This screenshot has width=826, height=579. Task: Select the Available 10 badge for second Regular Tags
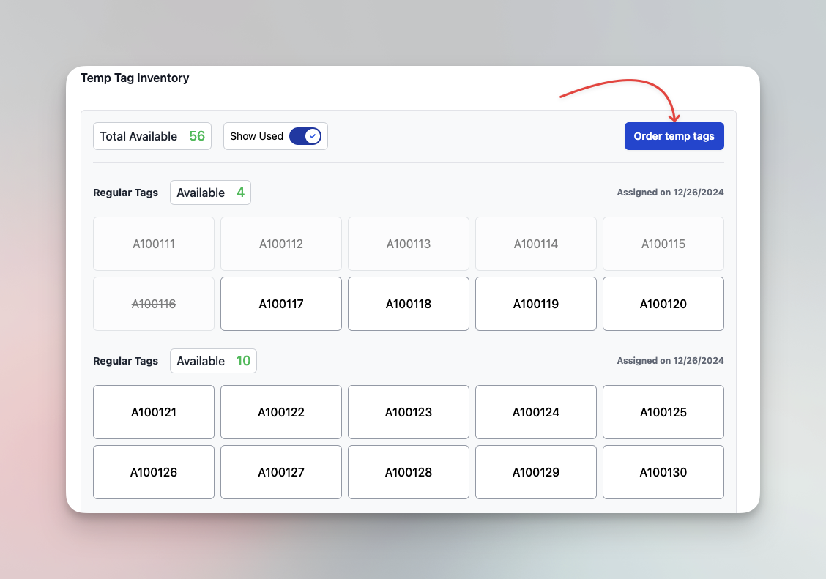tap(213, 360)
